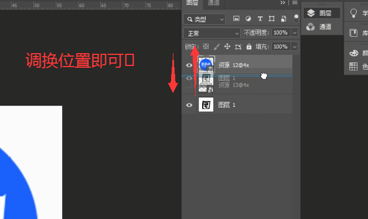Hide the 图层 1 layer
368x219 pixels.
pyautogui.click(x=189, y=105)
